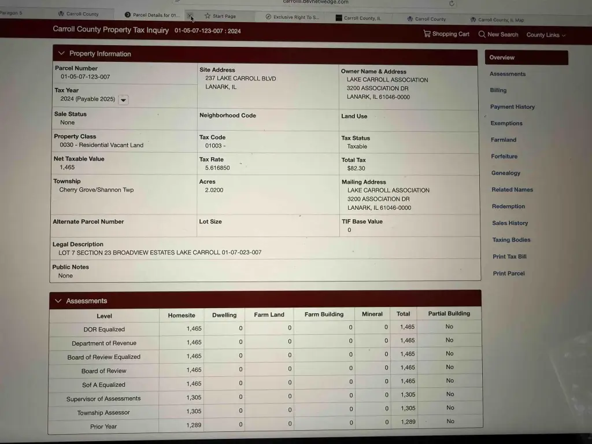Collapse the Property Information section
This screenshot has width=592, height=444.
pyautogui.click(x=61, y=53)
